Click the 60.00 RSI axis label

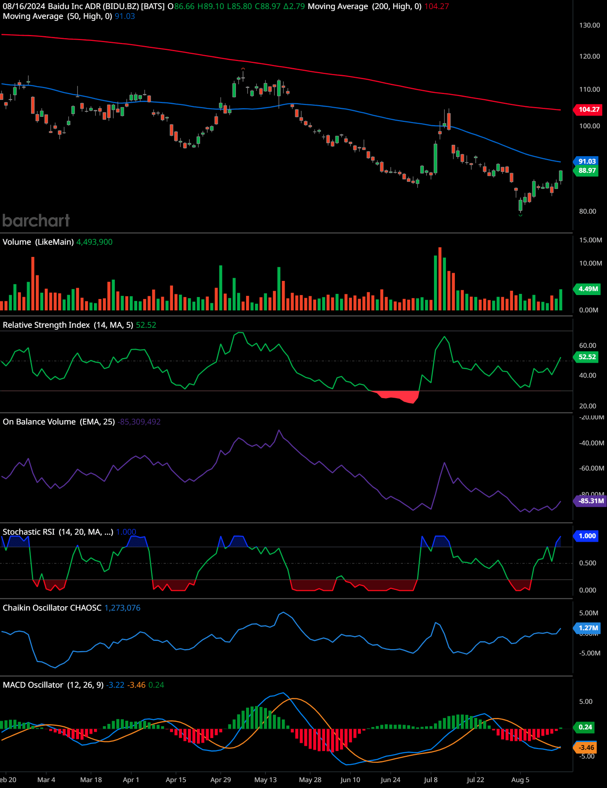[587, 345]
